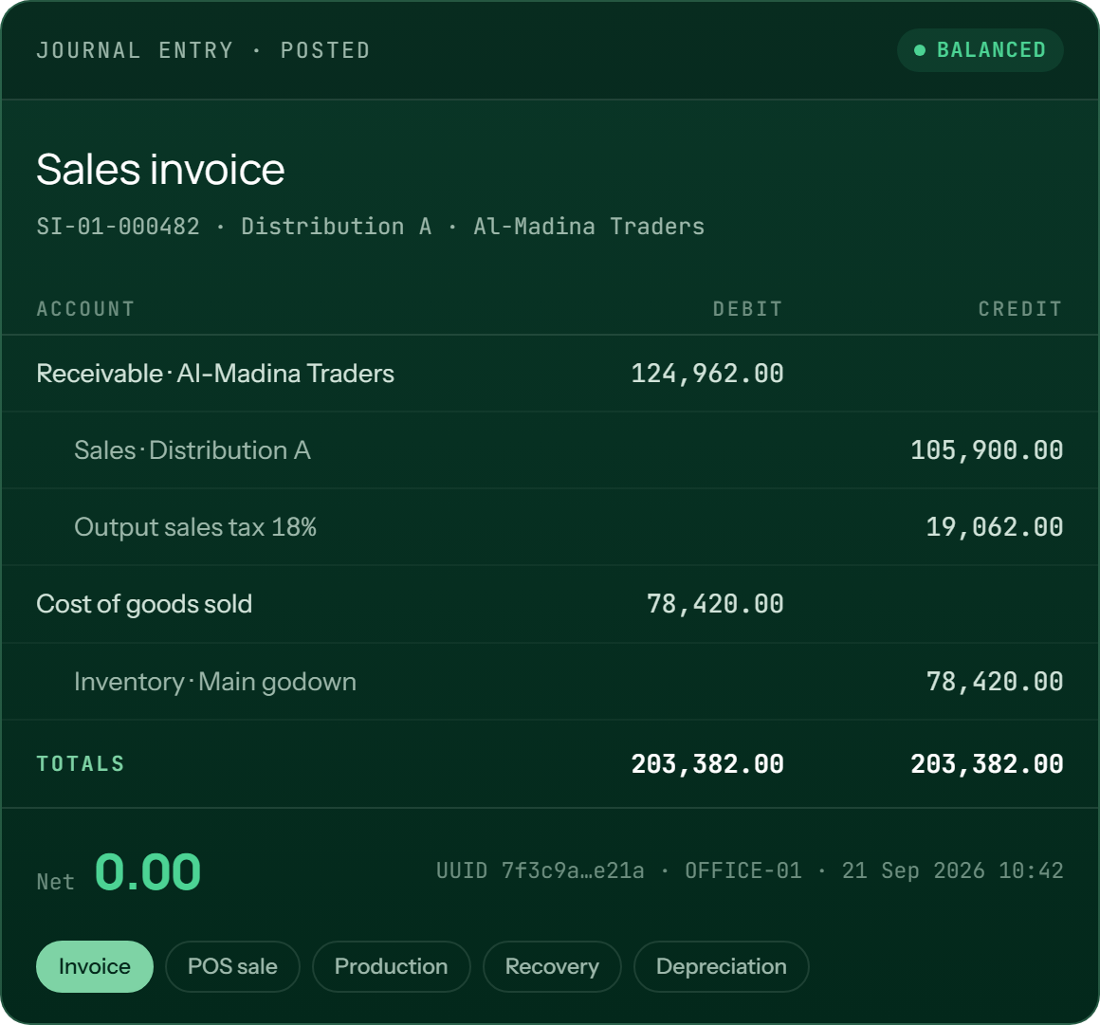
Task: Switch to the POS sale tab
Action: tap(232, 966)
